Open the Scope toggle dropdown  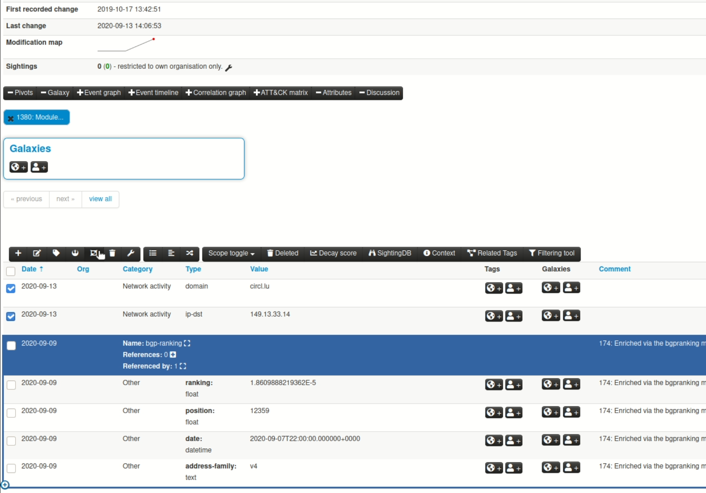(x=231, y=253)
